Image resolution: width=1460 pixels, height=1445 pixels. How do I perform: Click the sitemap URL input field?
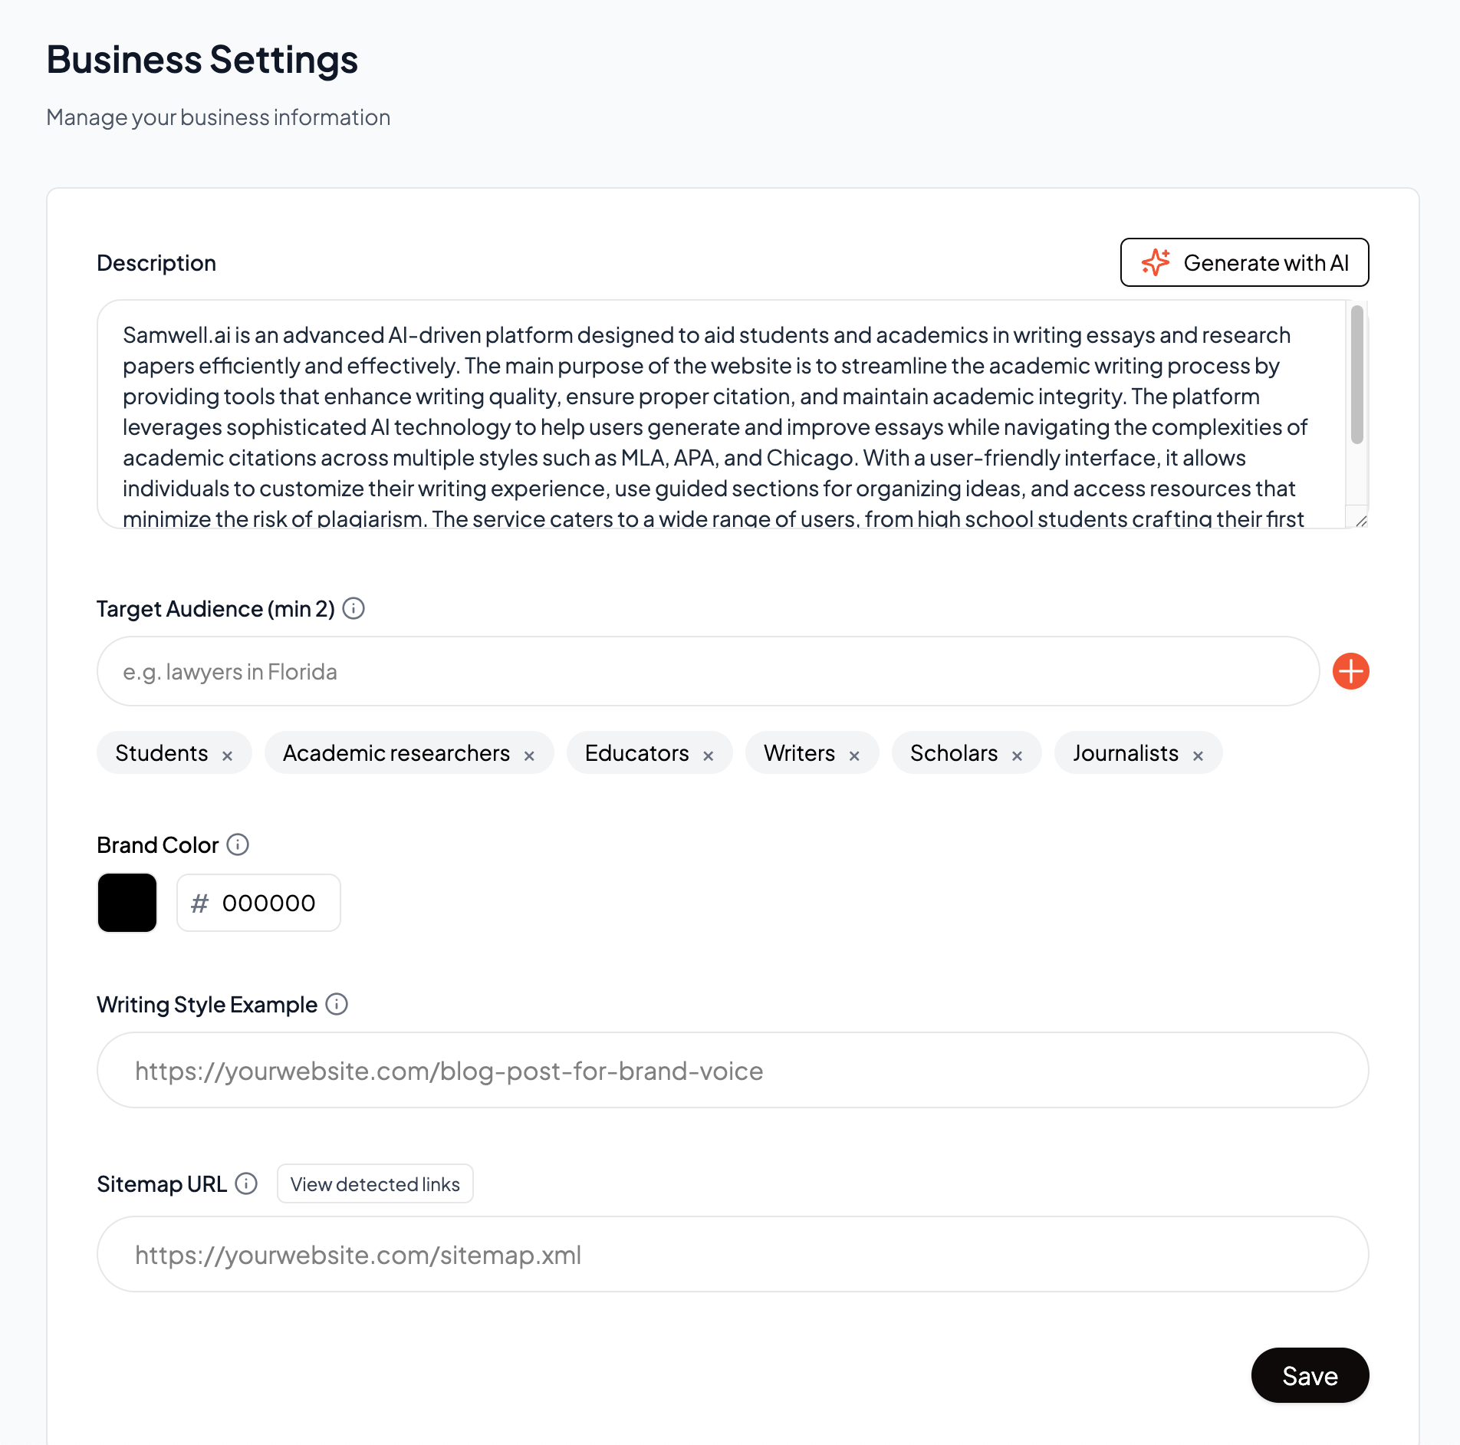pos(732,1254)
